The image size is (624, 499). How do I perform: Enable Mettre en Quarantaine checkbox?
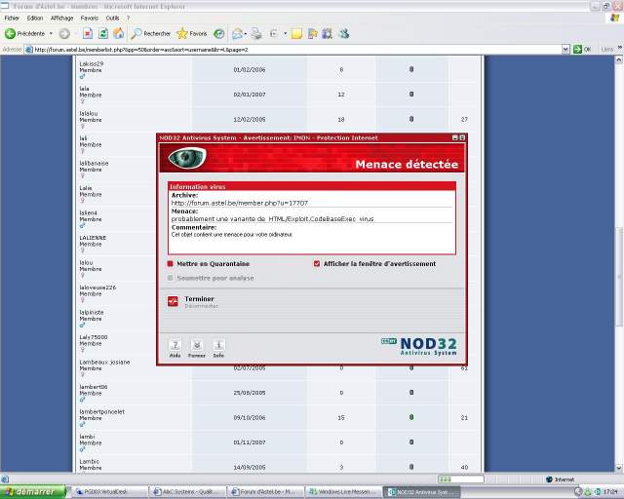(171, 263)
